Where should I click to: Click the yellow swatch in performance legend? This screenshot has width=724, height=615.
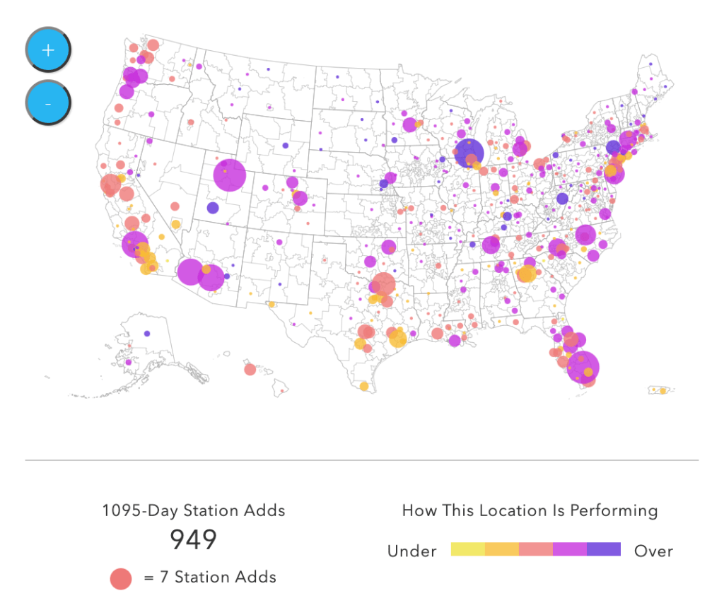pos(467,549)
